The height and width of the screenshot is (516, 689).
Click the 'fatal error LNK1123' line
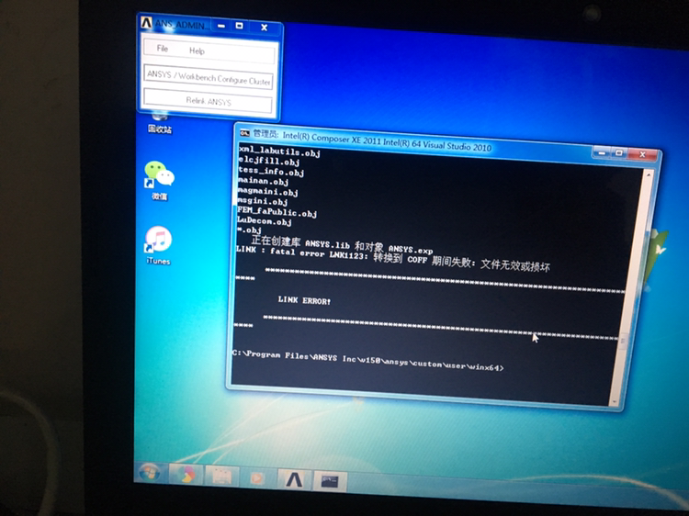392,258
